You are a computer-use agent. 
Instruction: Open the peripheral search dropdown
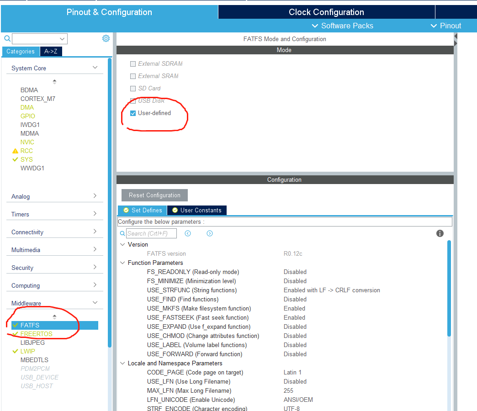[x=62, y=39]
